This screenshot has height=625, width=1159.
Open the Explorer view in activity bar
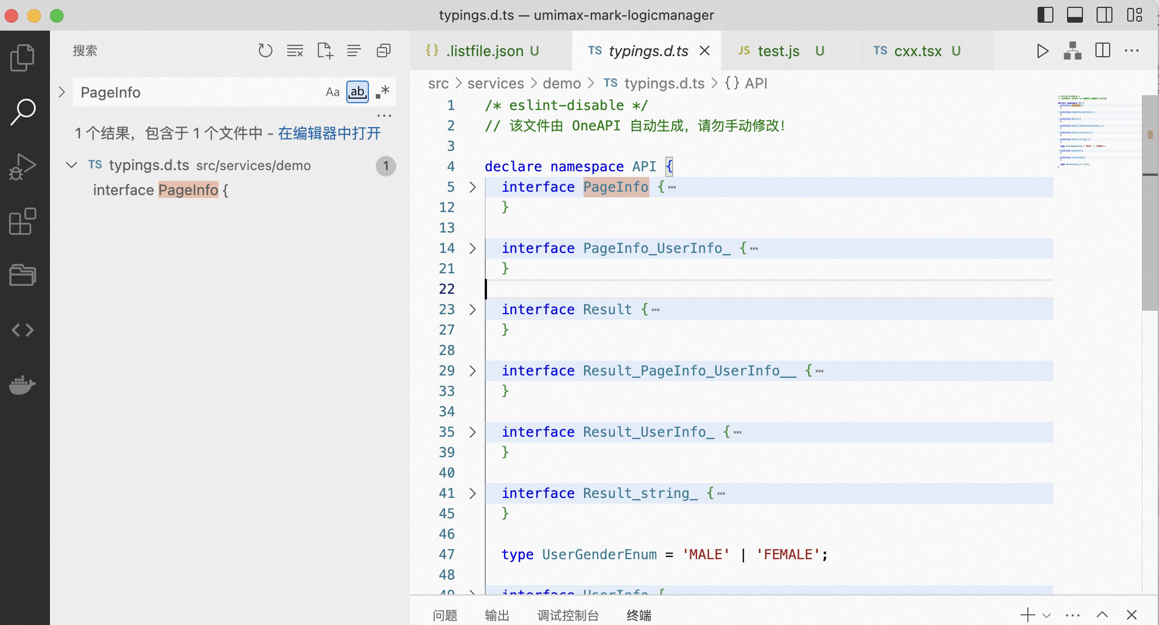tap(23, 57)
